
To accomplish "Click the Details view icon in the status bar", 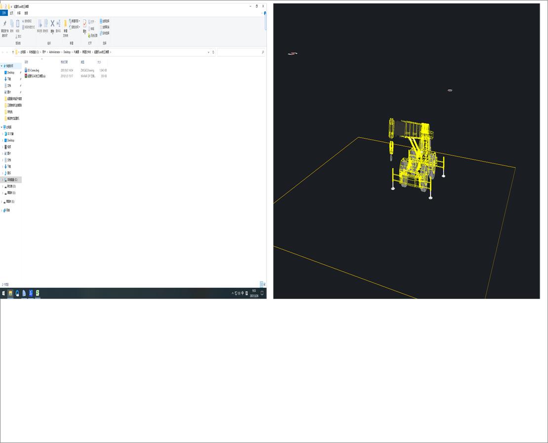I will tap(261, 284).
